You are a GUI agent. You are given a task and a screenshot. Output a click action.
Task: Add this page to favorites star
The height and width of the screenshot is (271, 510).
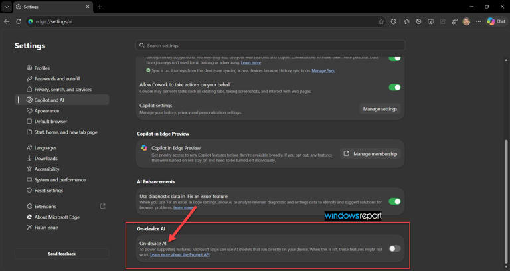[x=381, y=21]
